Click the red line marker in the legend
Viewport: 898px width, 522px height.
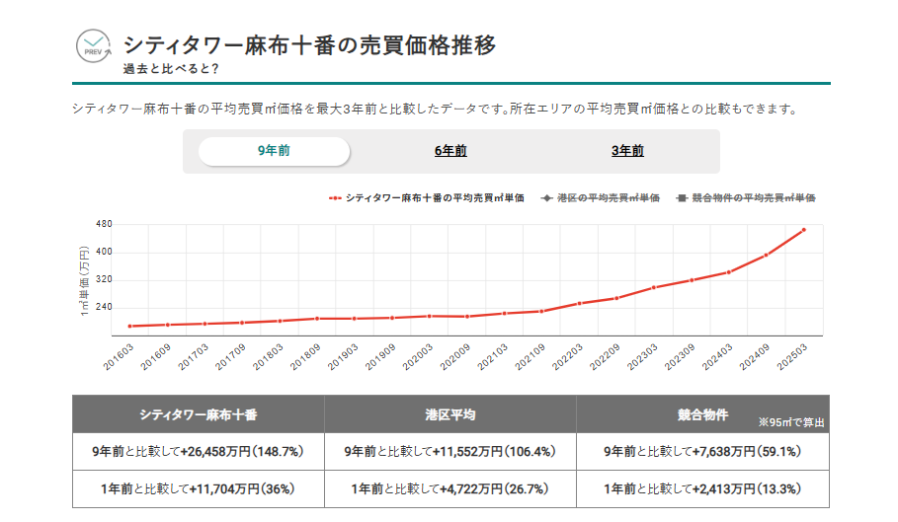click(335, 198)
